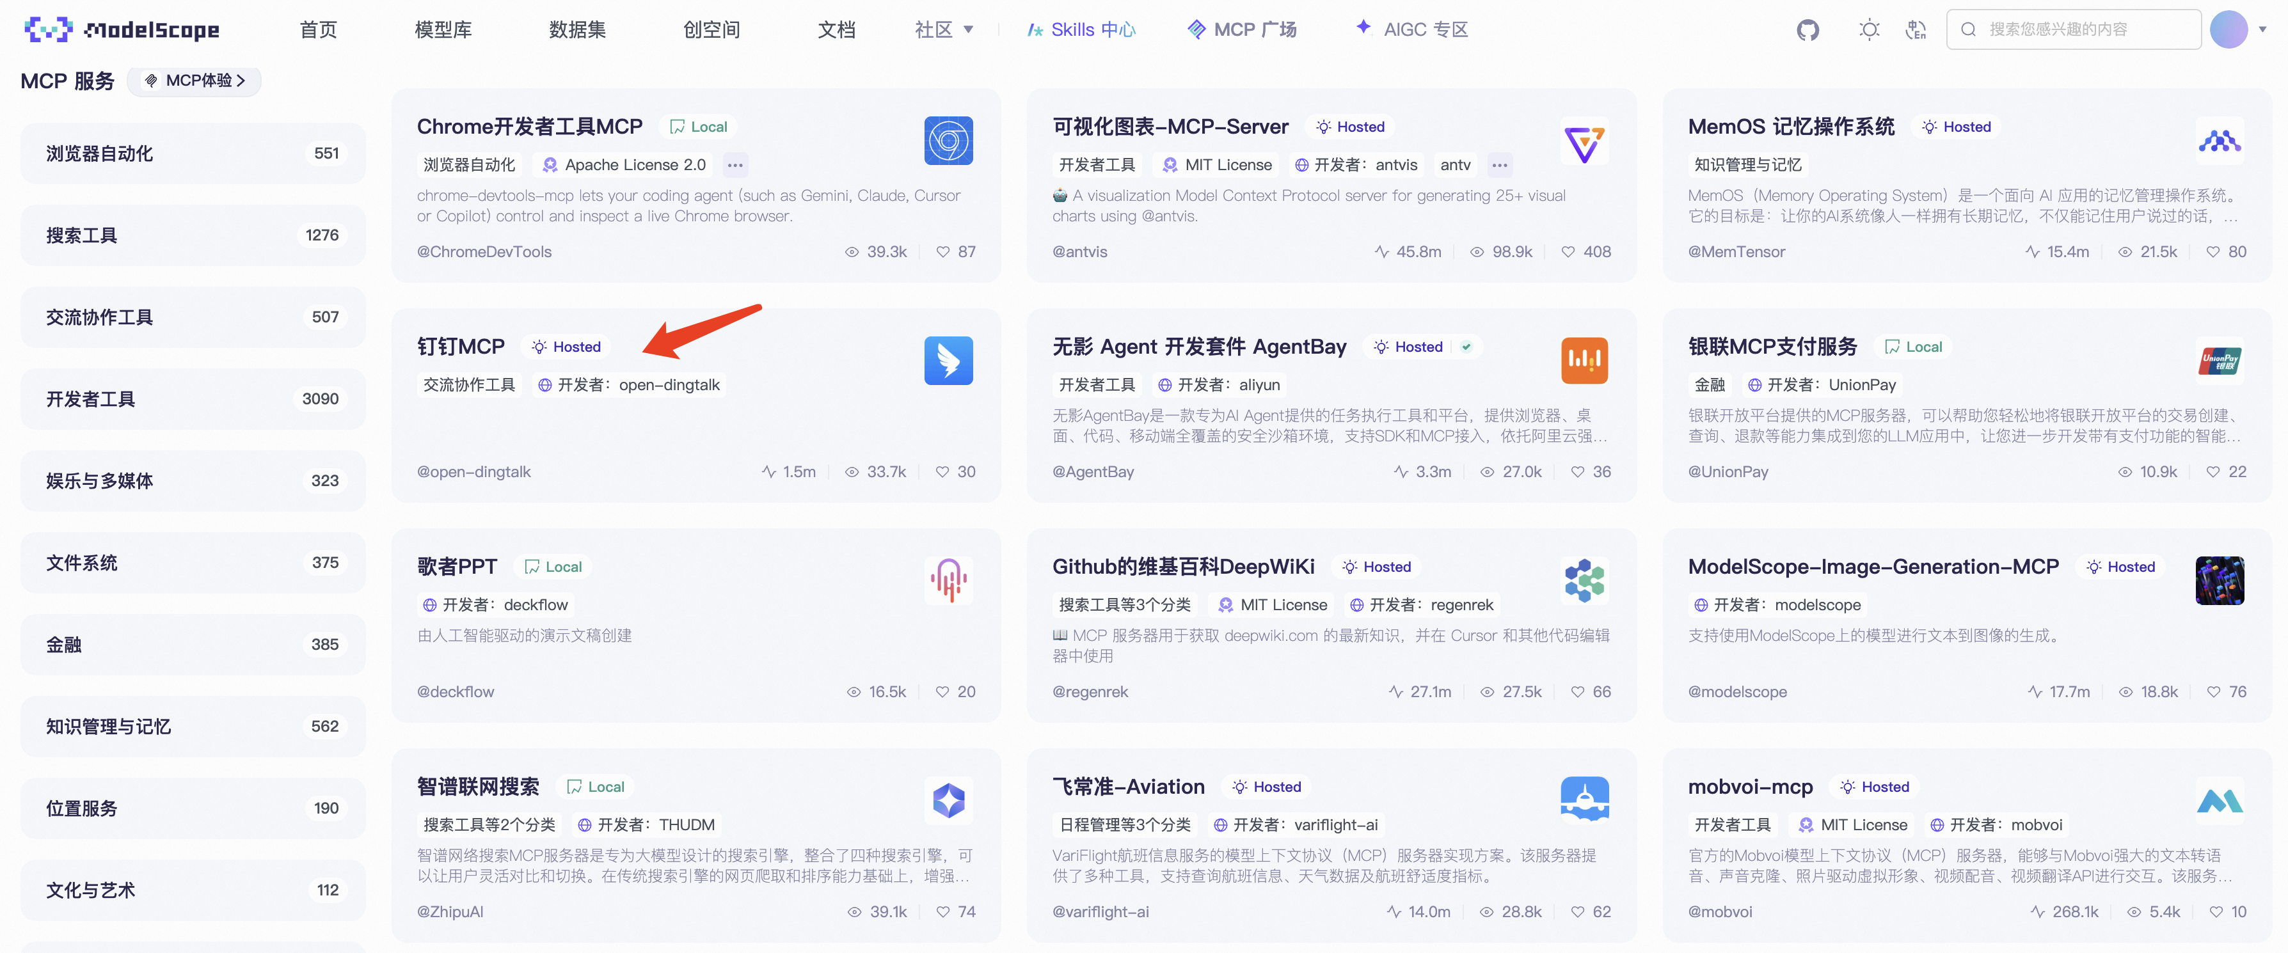The image size is (2288, 953).
Task: Open Github的维基百科DeepWiKi card title
Action: [1183, 567]
